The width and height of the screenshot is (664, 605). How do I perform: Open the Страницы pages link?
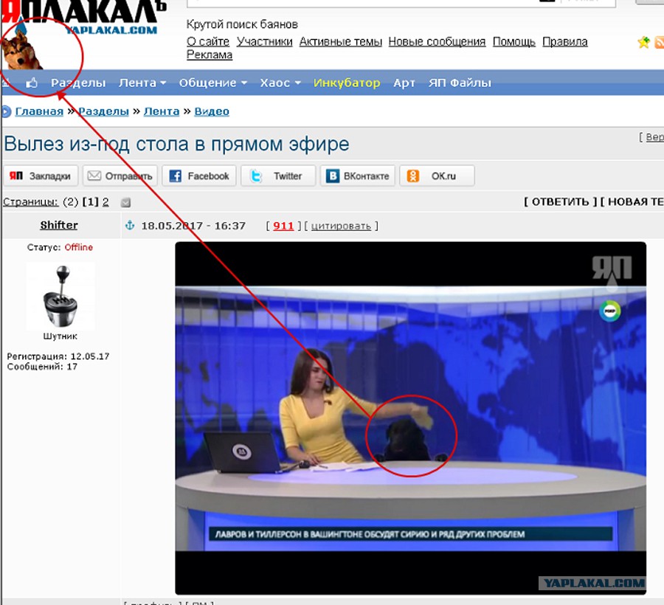[30, 202]
